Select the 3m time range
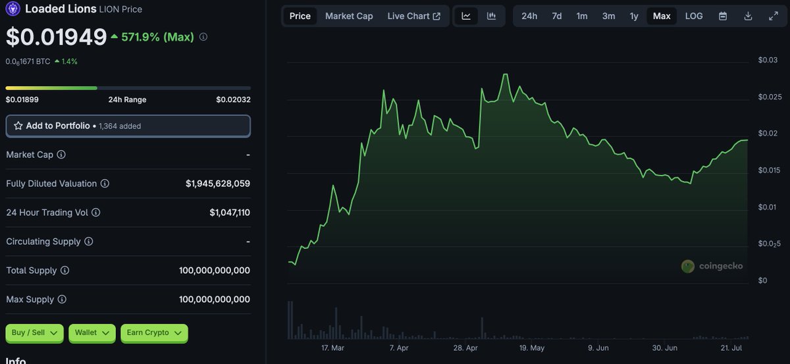Image resolution: width=790 pixels, height=364 pixels. coord(608,16)
